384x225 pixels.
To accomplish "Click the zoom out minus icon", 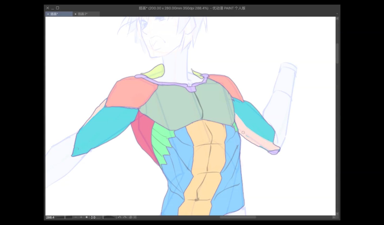I will [x=75, y=217].
